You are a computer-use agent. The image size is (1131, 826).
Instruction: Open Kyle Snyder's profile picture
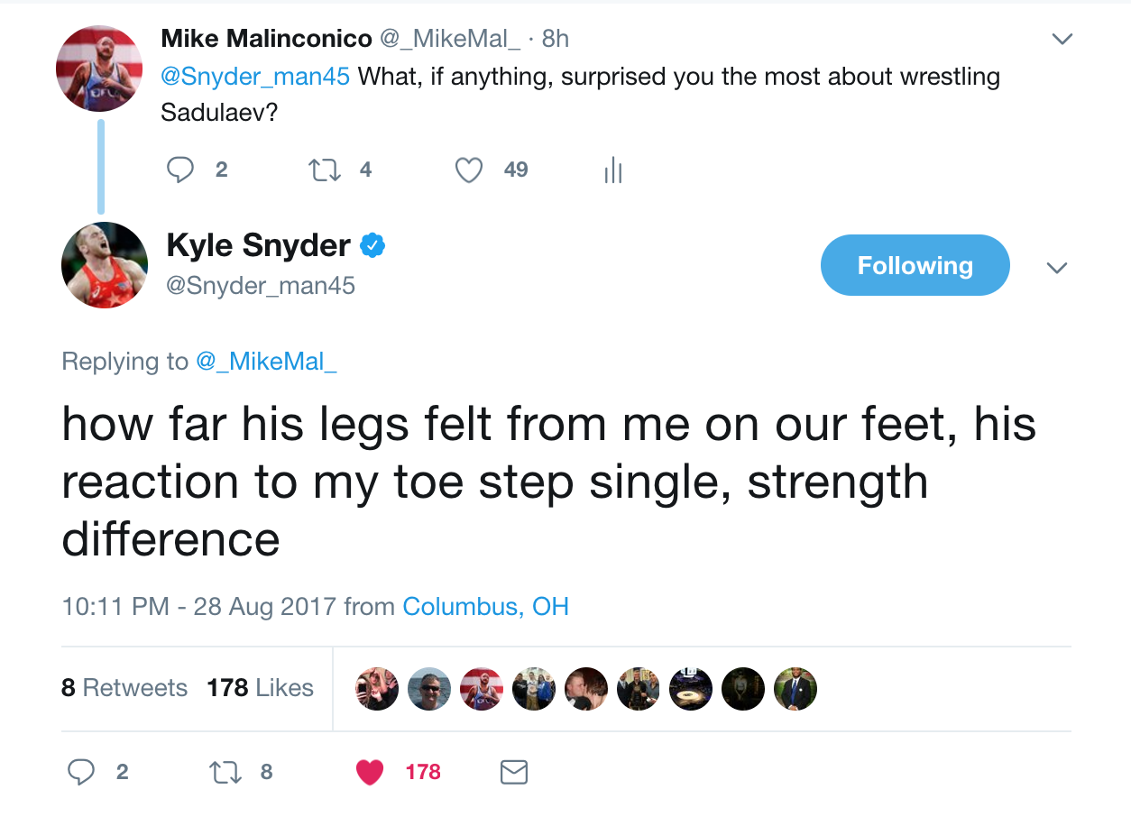click(105, 265)
